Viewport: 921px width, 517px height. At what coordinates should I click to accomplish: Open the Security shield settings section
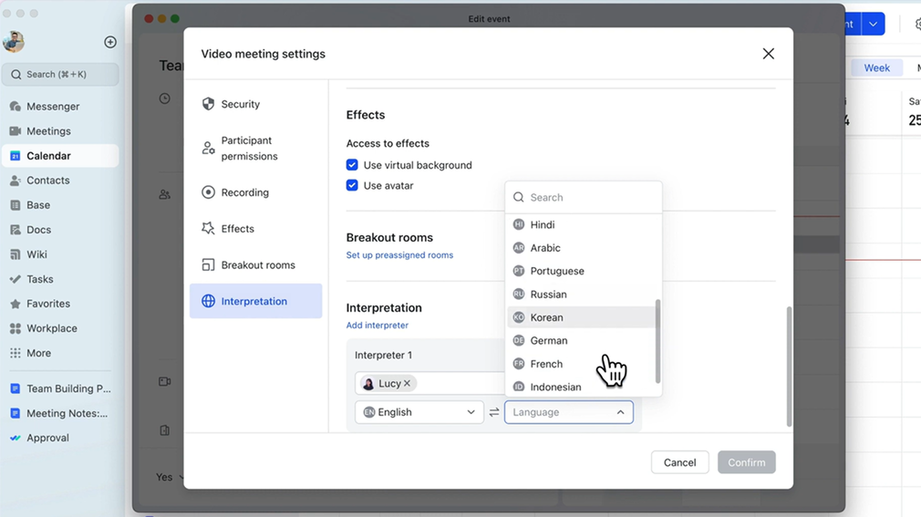click(x=241, y=105)
